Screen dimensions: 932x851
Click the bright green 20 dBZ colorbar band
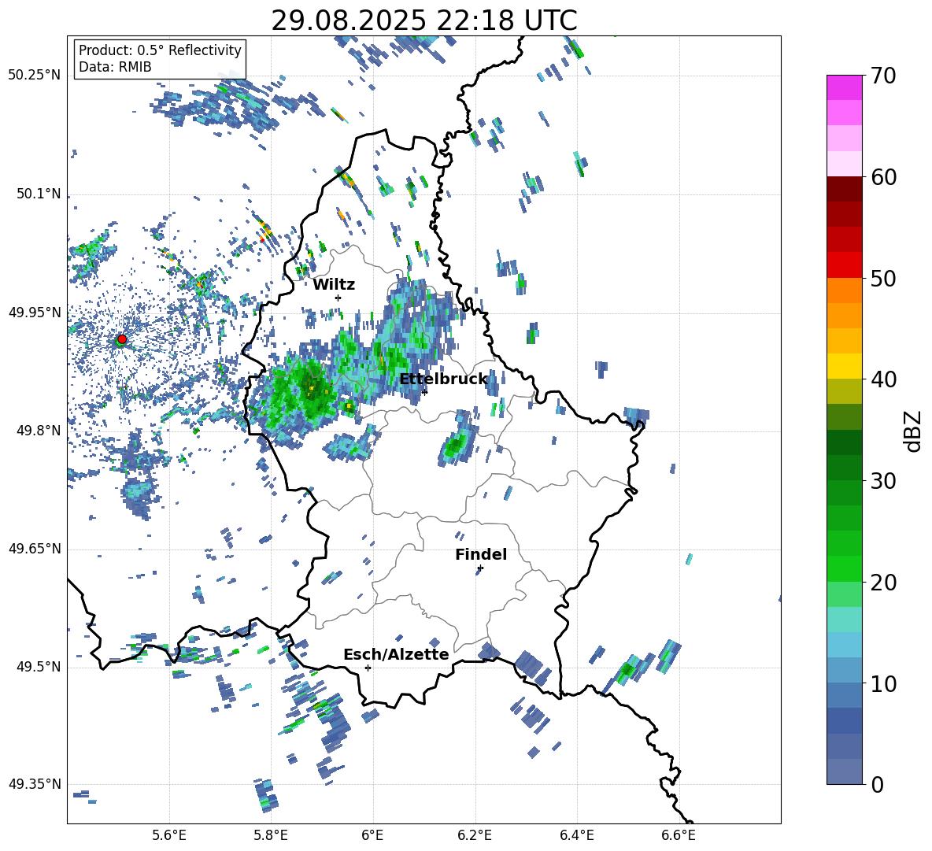point(844,569)
